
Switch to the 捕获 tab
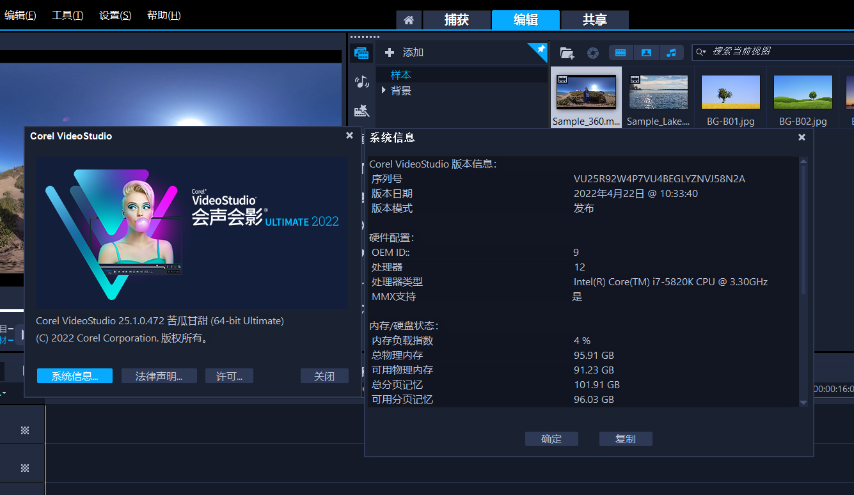pyautogui.click(x=457, y=20)
